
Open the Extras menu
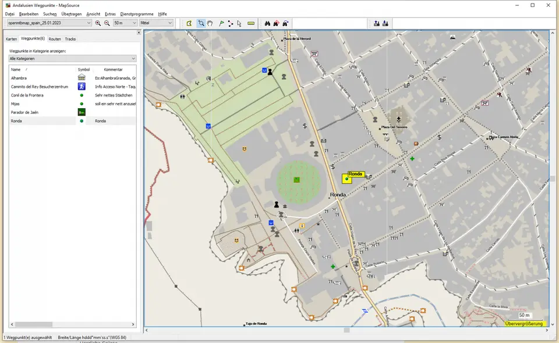[x=110, y=14]
